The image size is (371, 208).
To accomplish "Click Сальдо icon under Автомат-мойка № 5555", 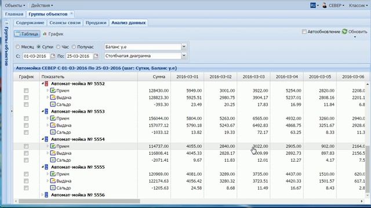I will point(53,188).
